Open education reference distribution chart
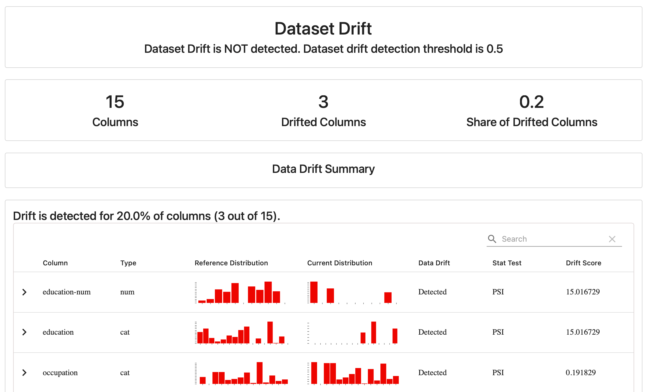The image size is (645, 392). (x=241, y=333)
